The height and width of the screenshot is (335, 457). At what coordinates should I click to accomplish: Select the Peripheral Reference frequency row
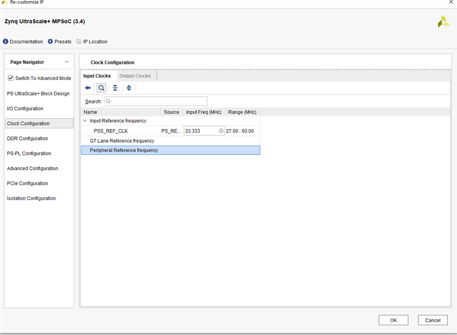click(x=124, y=150)
